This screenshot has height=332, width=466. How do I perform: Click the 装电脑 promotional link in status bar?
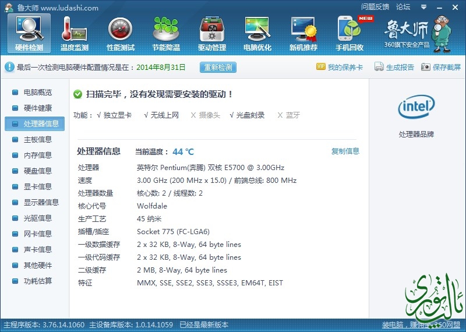point(421,325)
